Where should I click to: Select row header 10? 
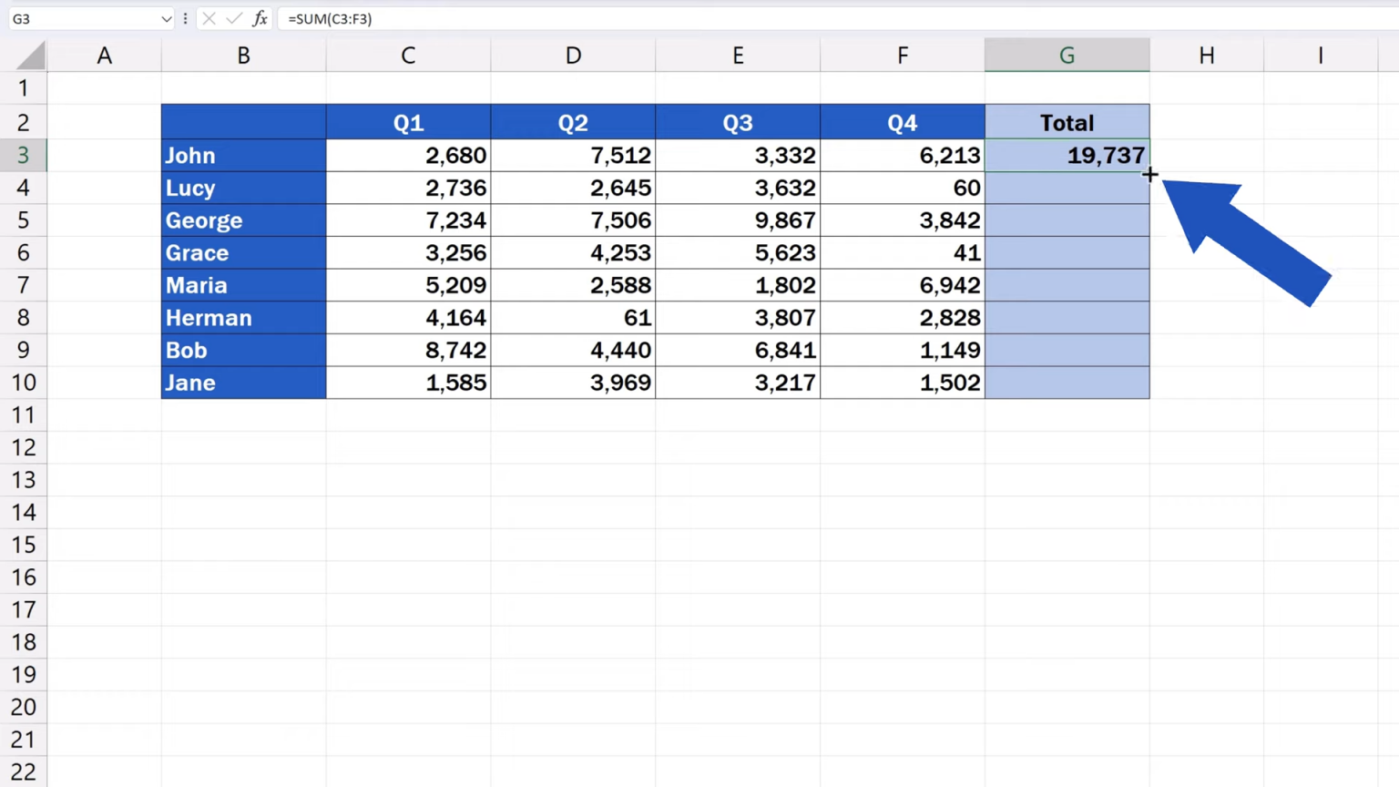[23, 383]
